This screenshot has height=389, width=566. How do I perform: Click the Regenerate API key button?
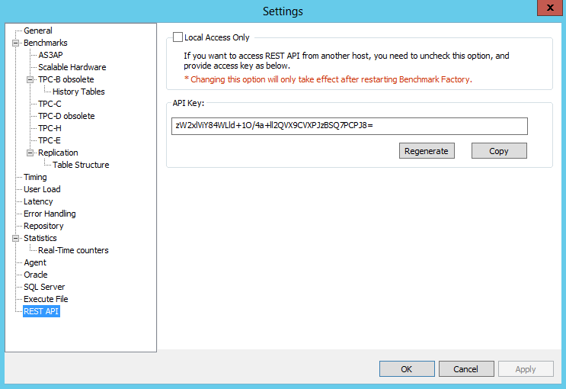(427, 151)
